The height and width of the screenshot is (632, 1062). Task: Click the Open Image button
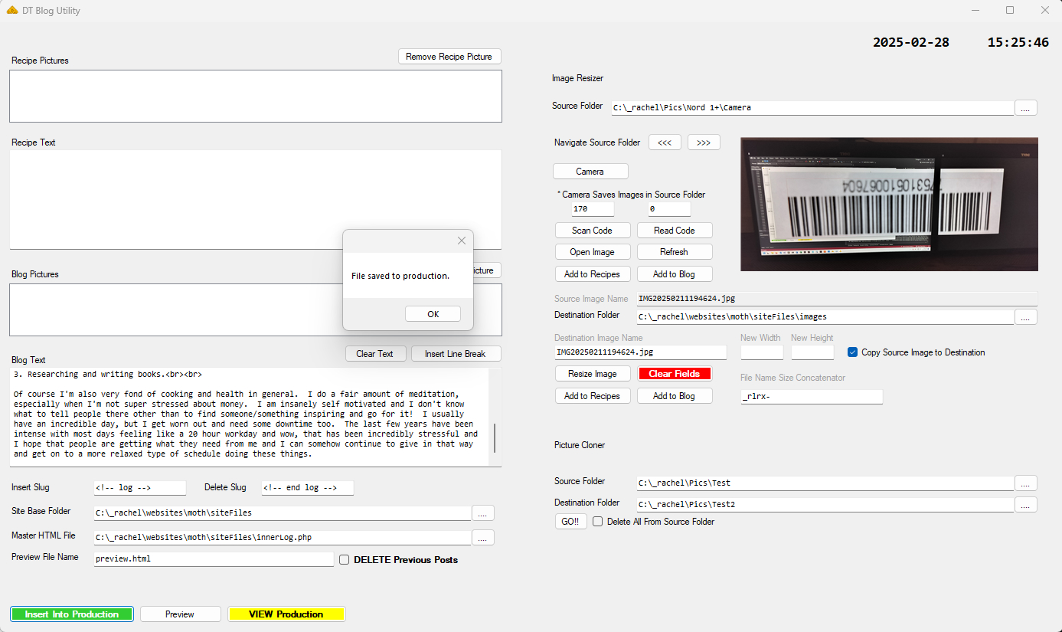tap(593, 252)
